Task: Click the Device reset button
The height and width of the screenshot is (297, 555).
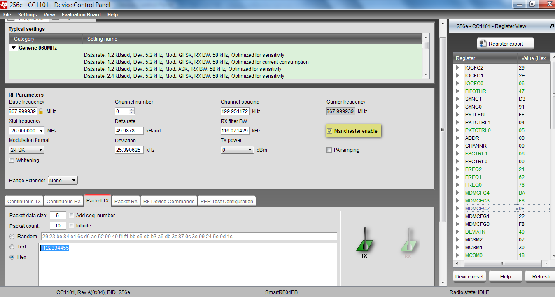Action: [470, 276]
